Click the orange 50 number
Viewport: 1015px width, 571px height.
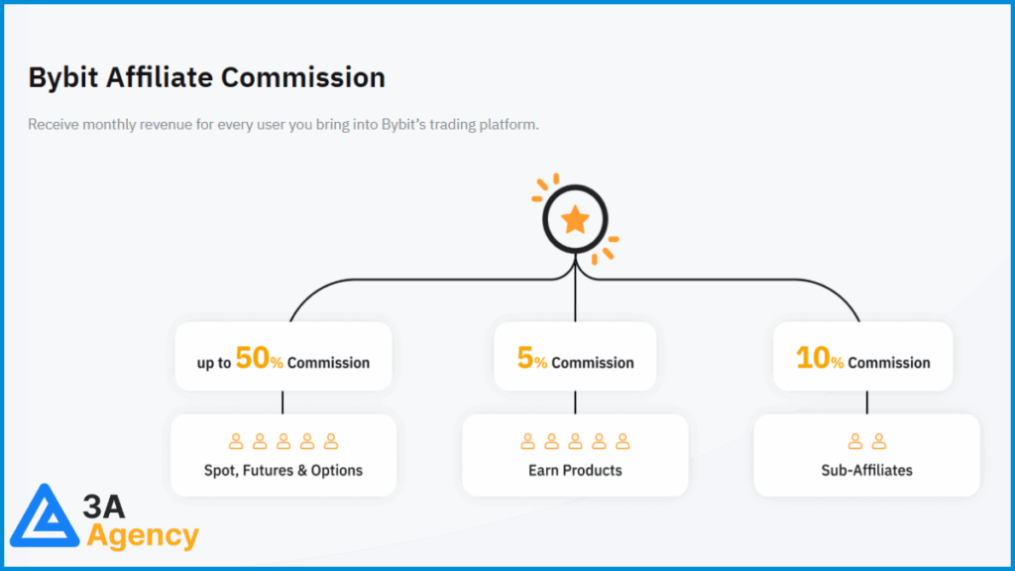click(253, 357)
